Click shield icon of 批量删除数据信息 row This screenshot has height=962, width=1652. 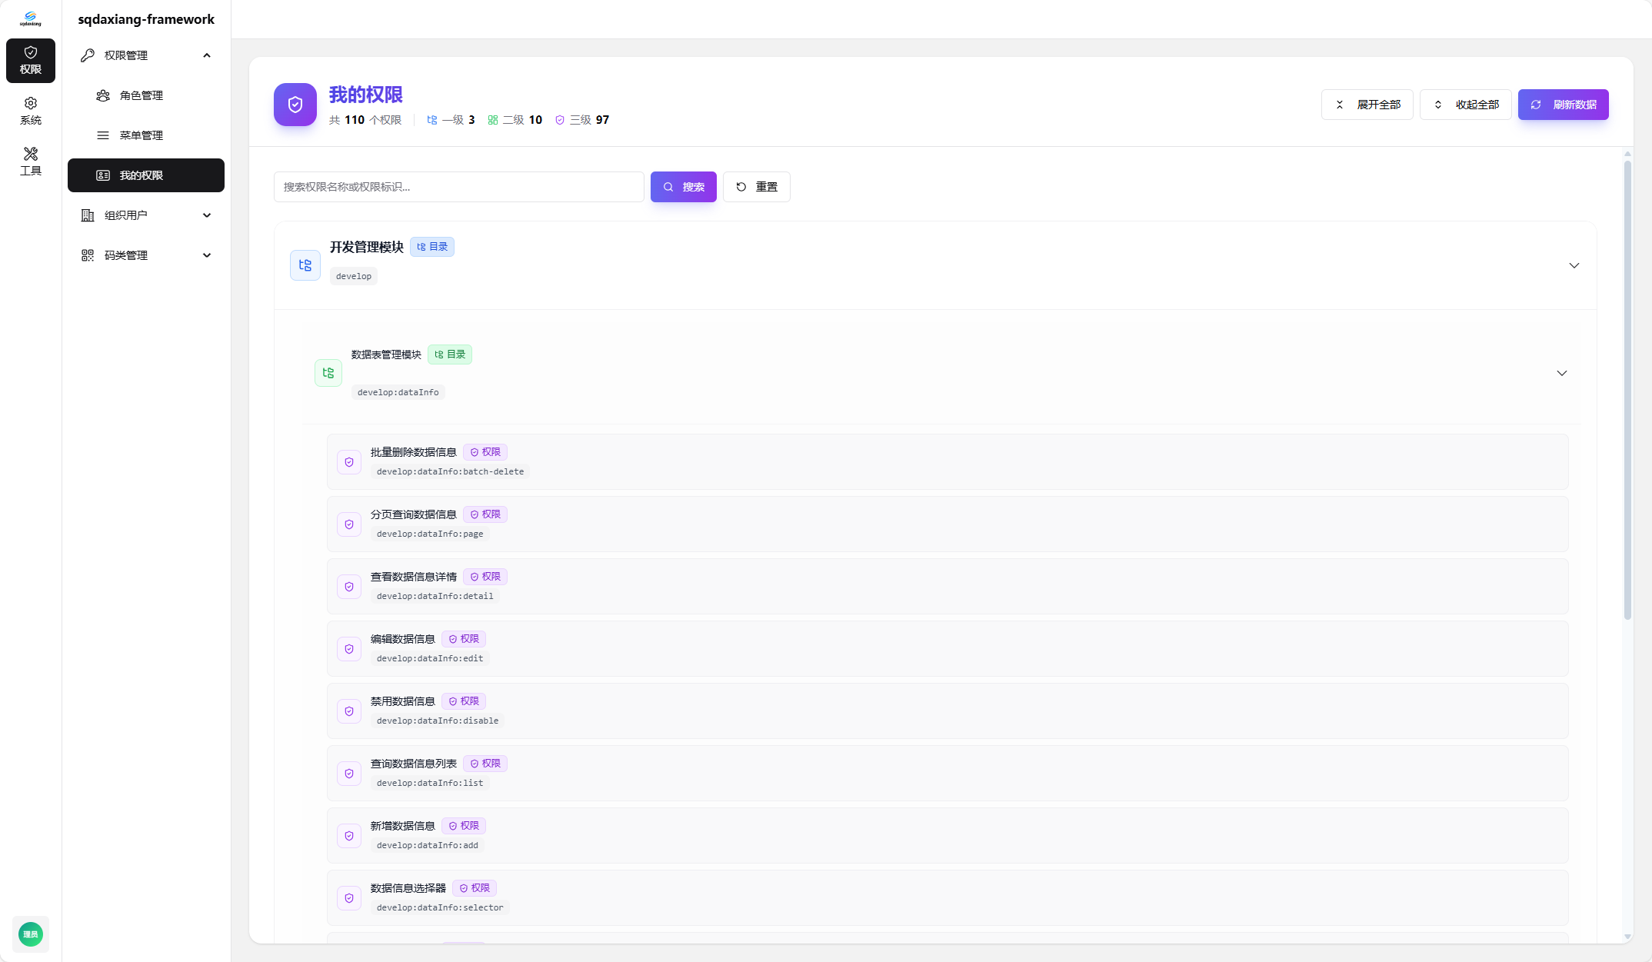[349, 462]
